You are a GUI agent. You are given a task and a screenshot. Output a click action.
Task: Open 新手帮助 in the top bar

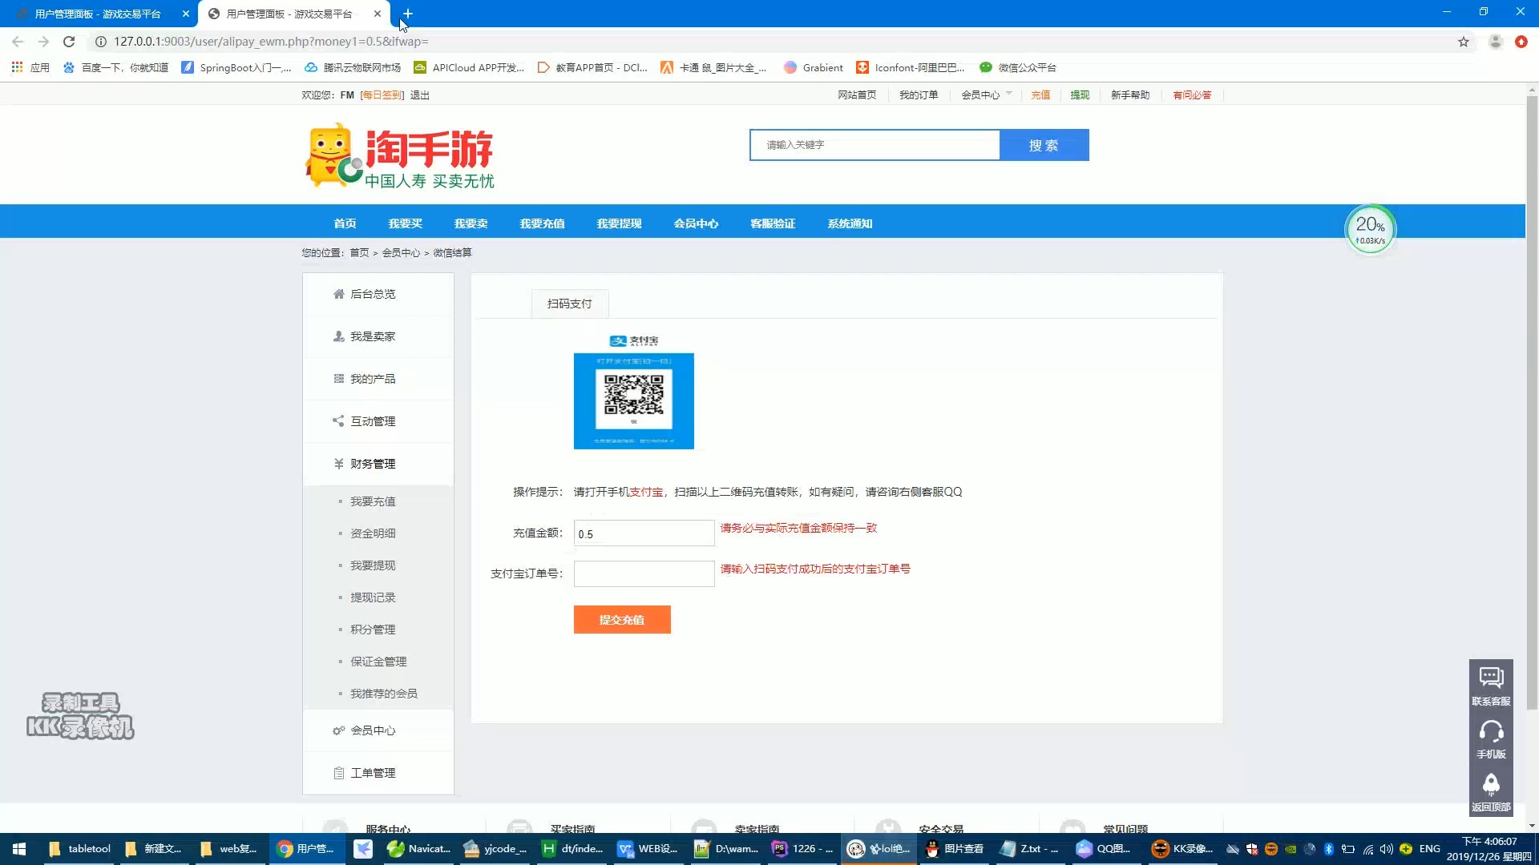1130,95
